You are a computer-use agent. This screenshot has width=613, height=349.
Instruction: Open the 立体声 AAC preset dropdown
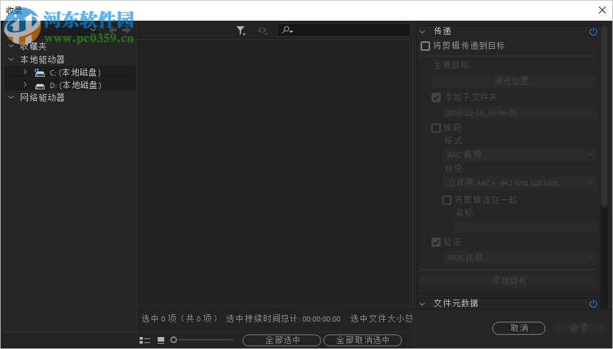click(520, 183)
